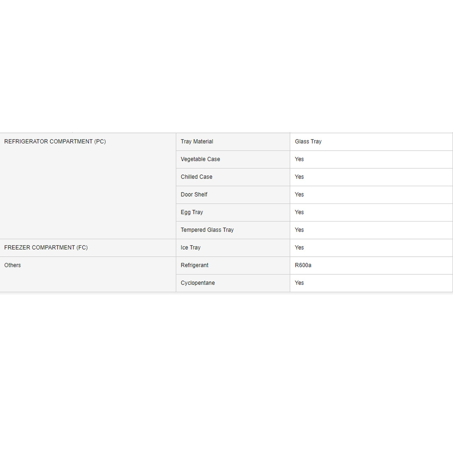Viewport: 453px width, 453px height.
Task: Click the Yes value beside Tempered Glass Tray
Action: coord(299,230)
